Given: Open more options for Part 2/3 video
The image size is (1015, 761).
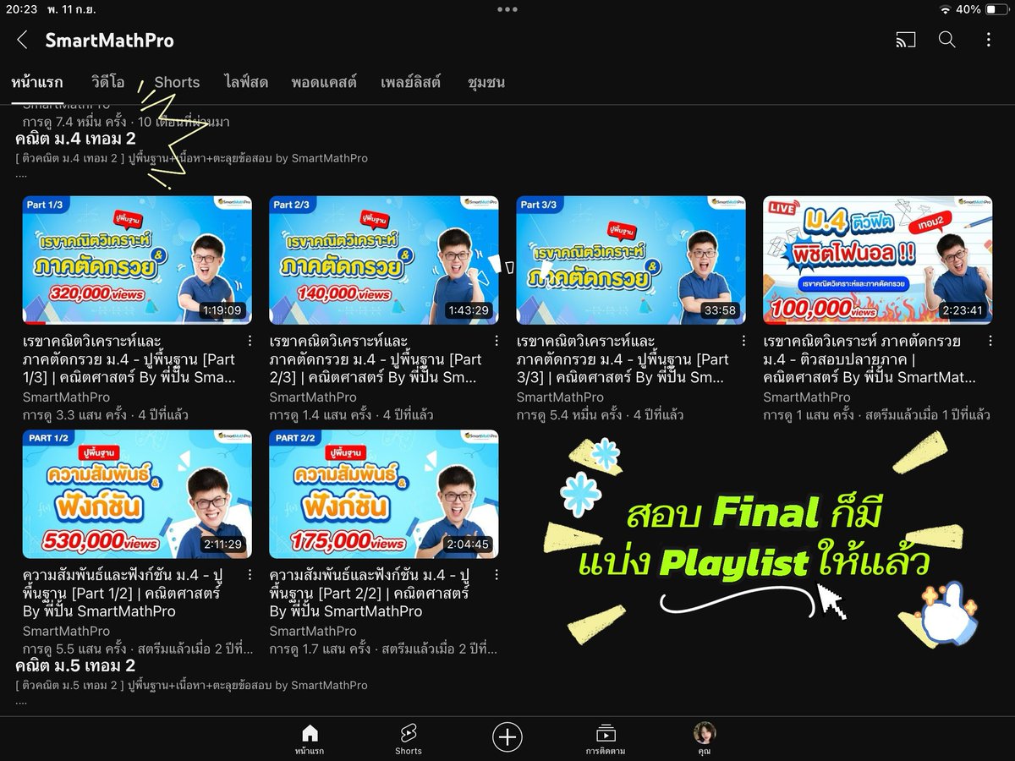Looking at the screenshot, I should [497, 342].
